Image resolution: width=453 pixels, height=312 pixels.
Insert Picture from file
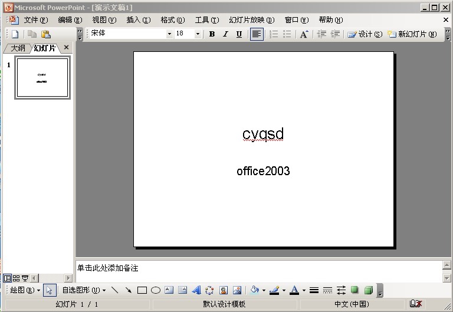pos(237,290)
